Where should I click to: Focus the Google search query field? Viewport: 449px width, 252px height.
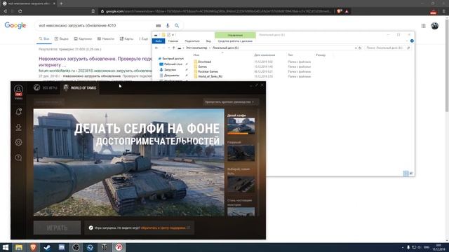[x=96, y=25]
